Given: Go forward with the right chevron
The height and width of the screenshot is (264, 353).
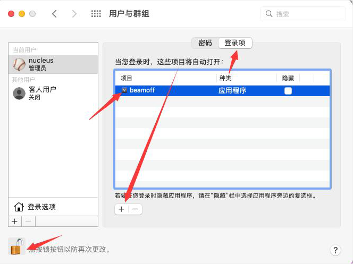Looking at the screenshot, I should click(x=74, y=14).
